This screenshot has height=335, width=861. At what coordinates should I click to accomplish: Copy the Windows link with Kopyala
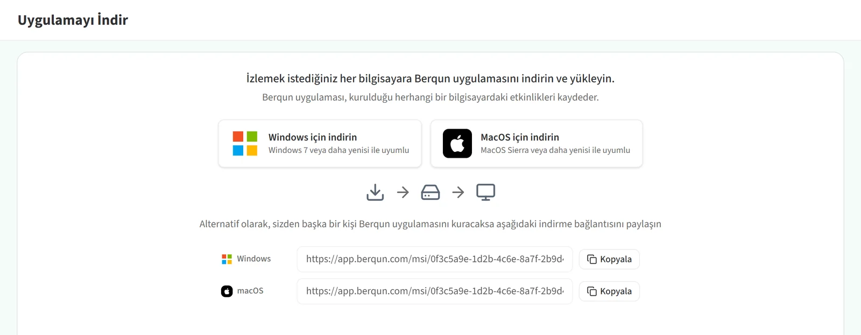click(609, 259)
